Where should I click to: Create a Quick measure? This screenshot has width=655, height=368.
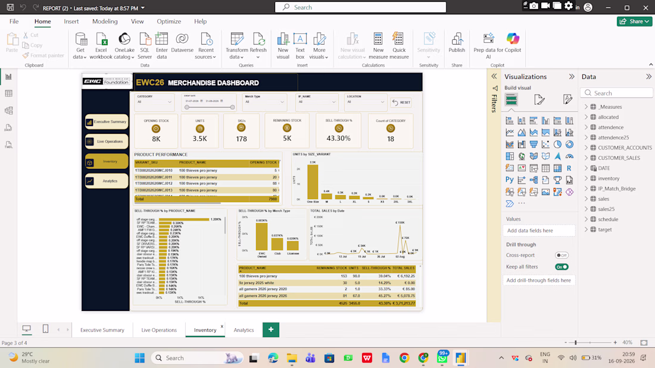pyautogui.click(x=399, y=46)
